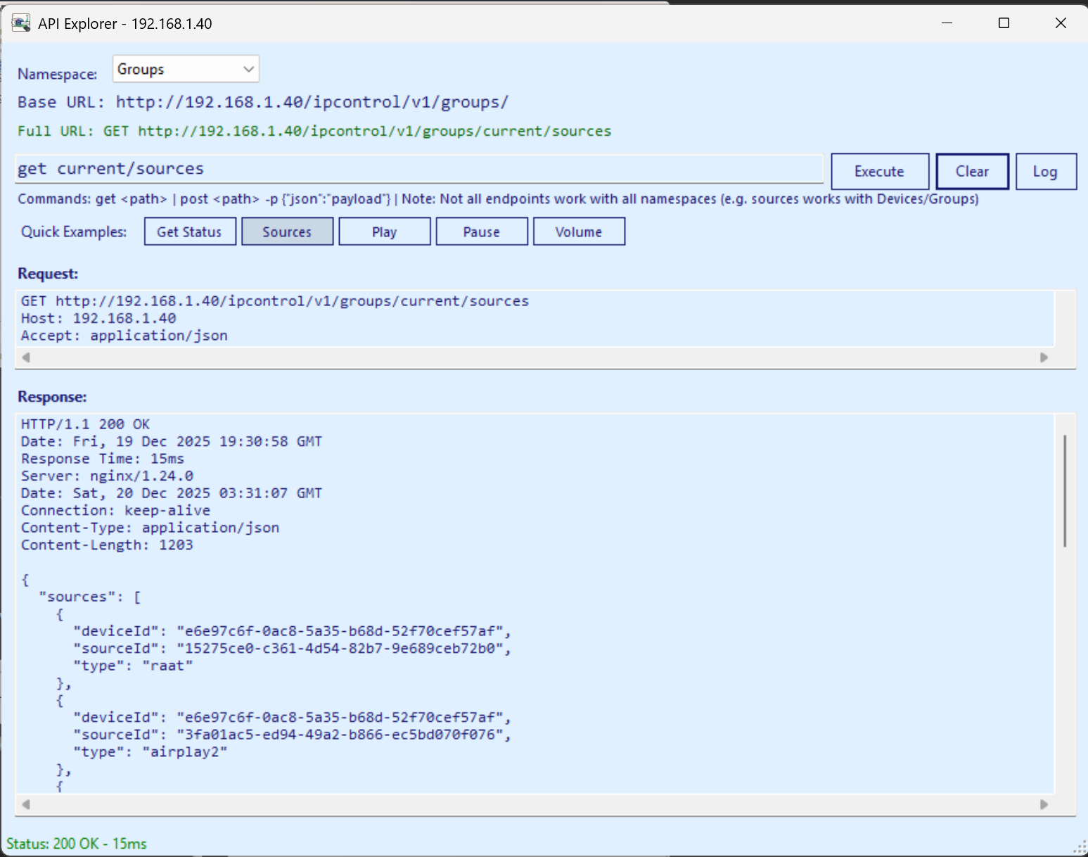Trigger the Play quick example

click(384, 231)
